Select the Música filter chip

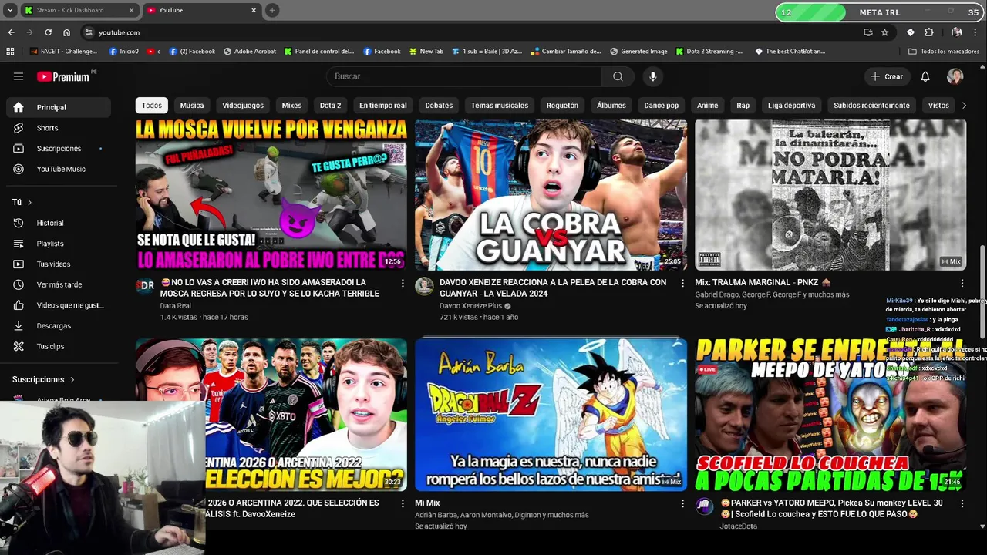point(192,105)
